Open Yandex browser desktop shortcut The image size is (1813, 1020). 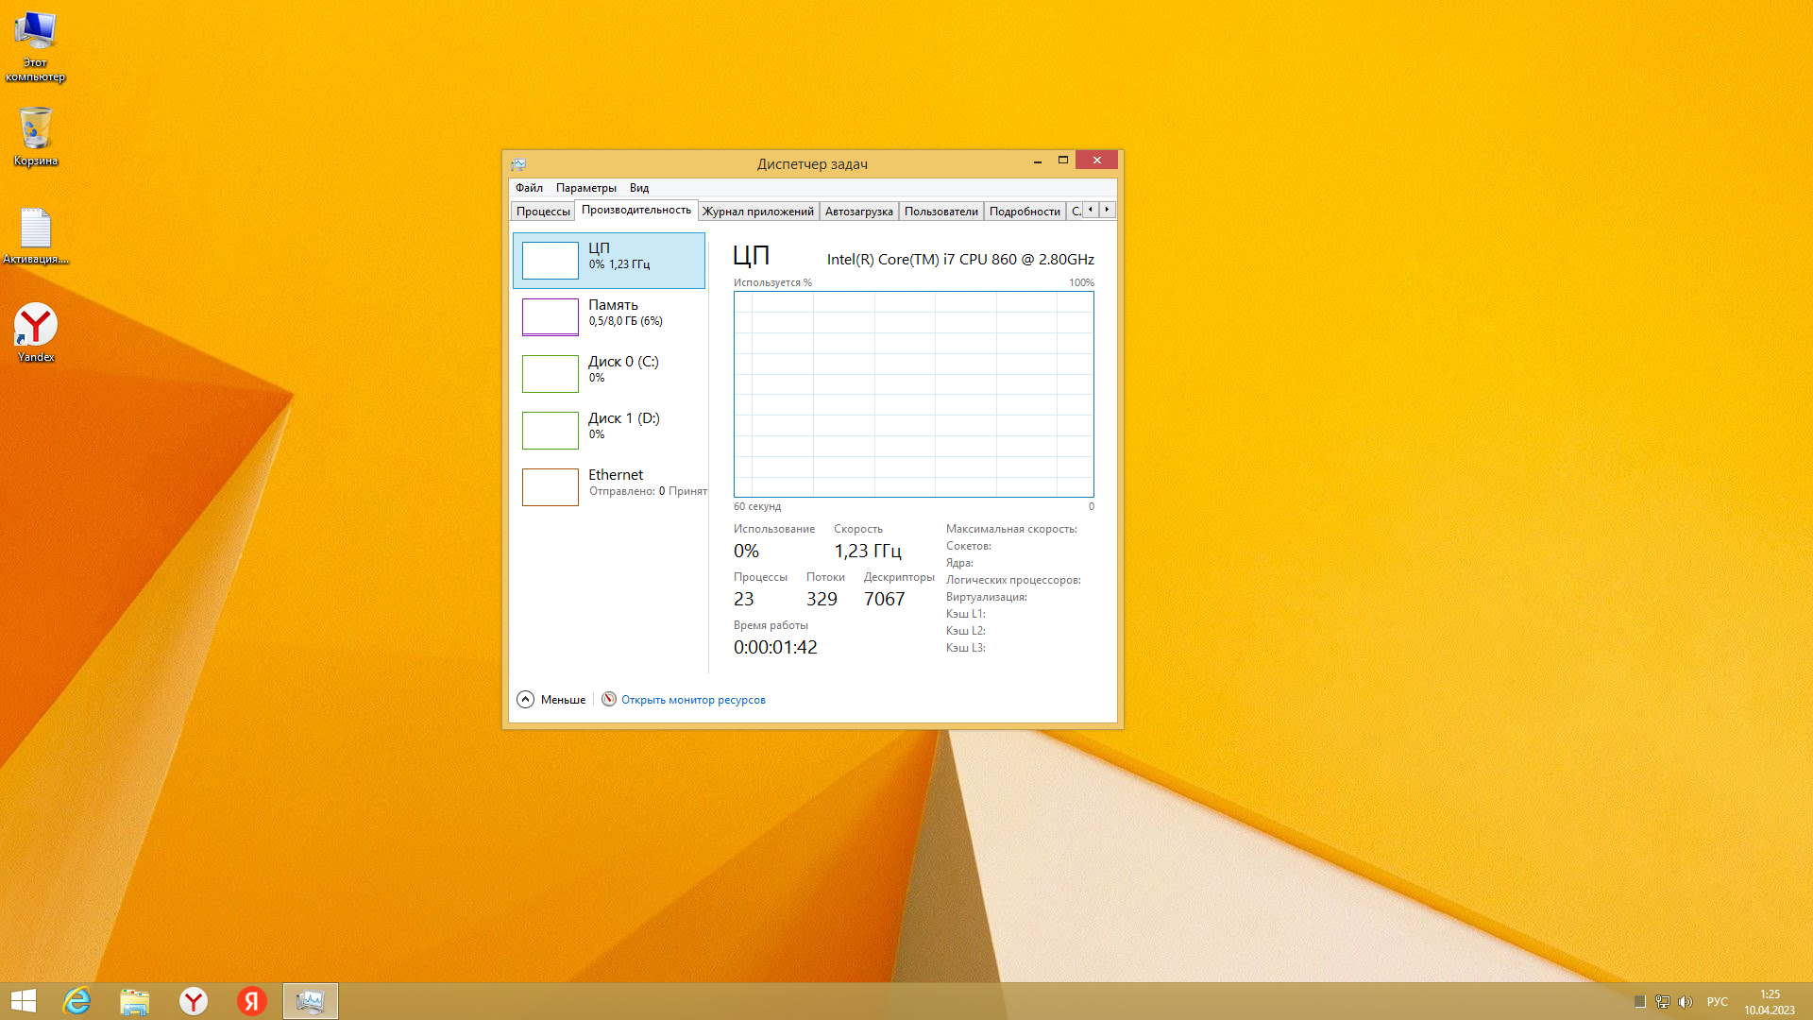click(36, 332)
